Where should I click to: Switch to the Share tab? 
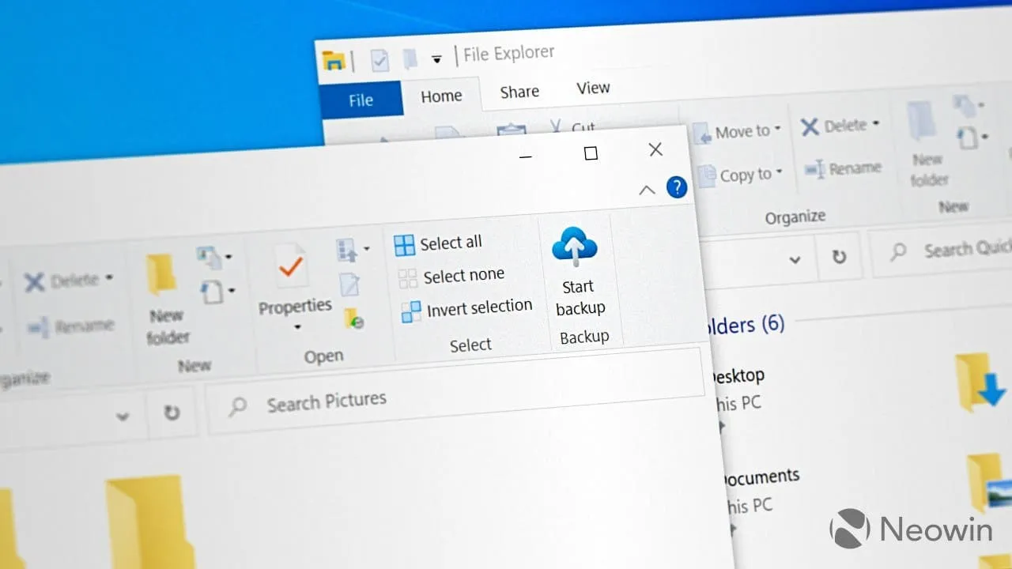pos(519,91)
